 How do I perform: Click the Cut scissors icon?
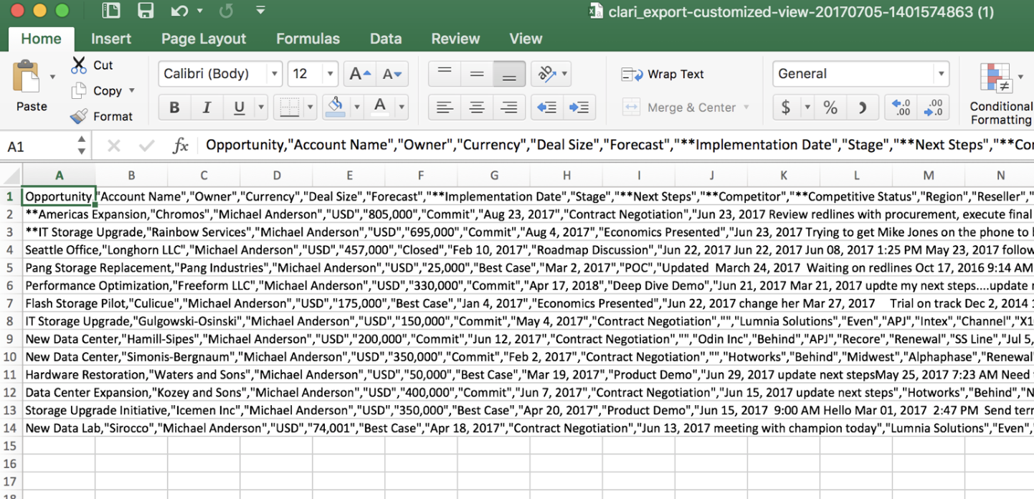click(x=79, y=65)
